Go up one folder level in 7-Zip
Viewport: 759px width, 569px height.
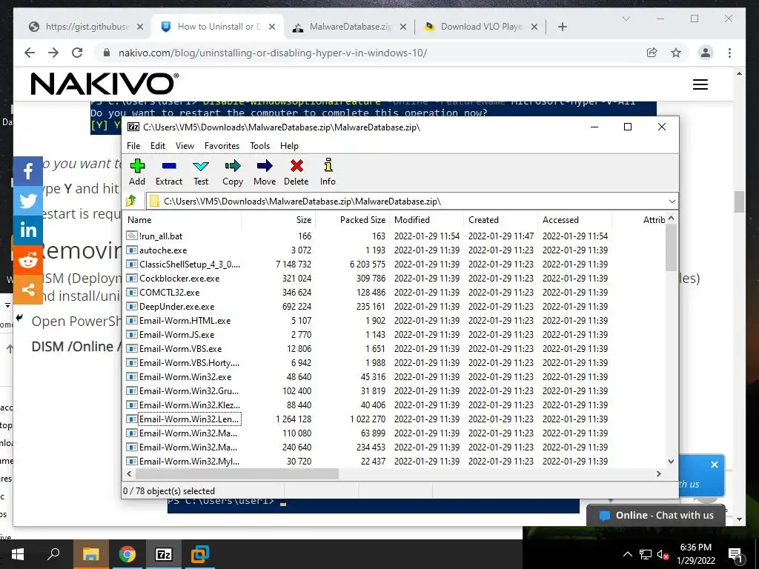(130, 201)
